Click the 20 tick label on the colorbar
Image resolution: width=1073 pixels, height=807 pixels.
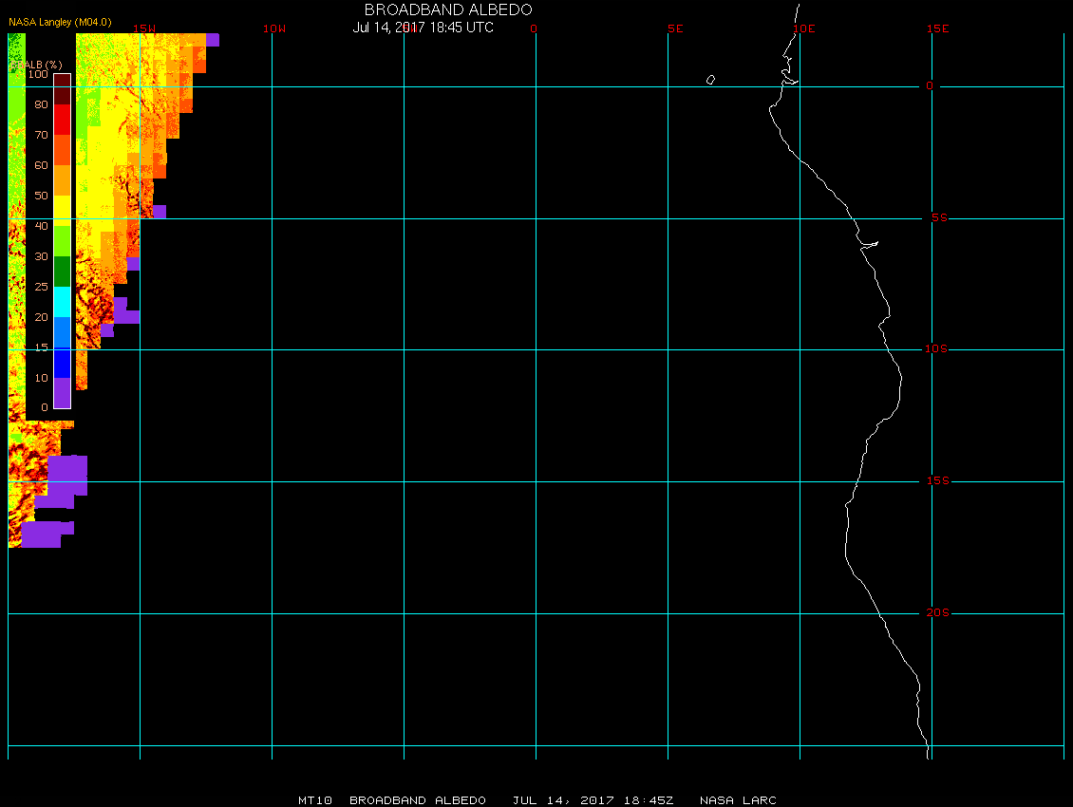pyautogui.click(x=41, y=317)
